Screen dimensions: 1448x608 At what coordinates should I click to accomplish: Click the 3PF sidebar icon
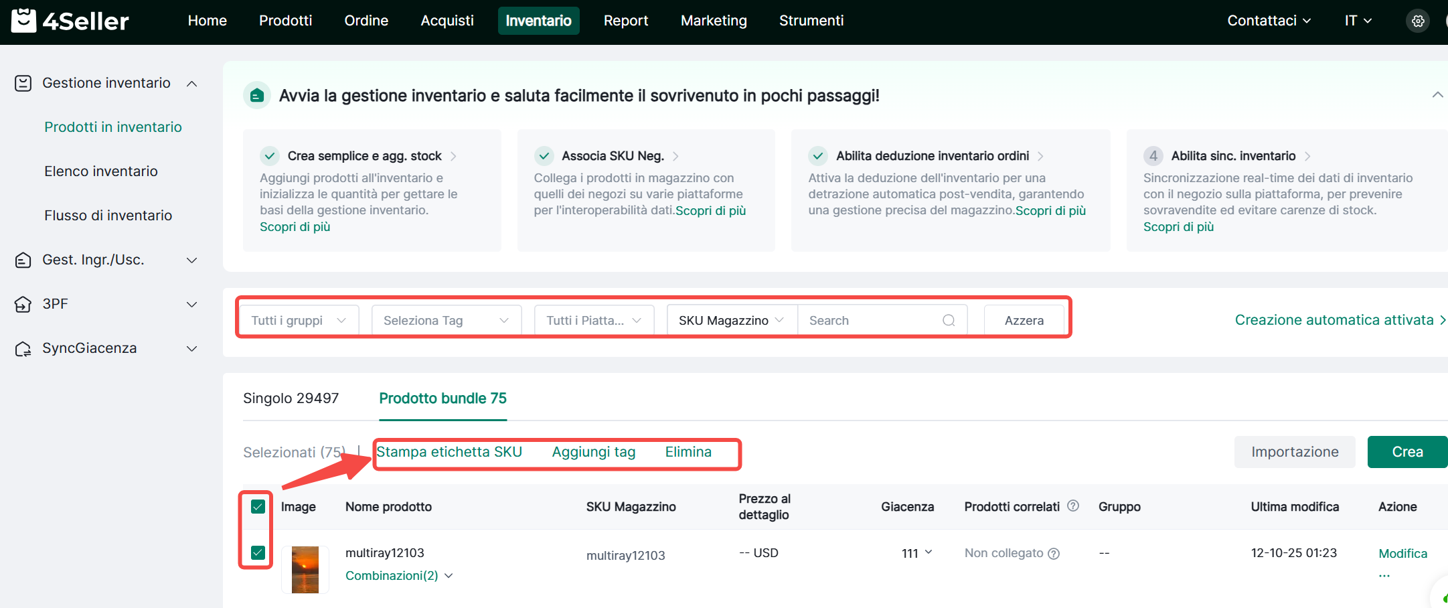coord(23,305)
